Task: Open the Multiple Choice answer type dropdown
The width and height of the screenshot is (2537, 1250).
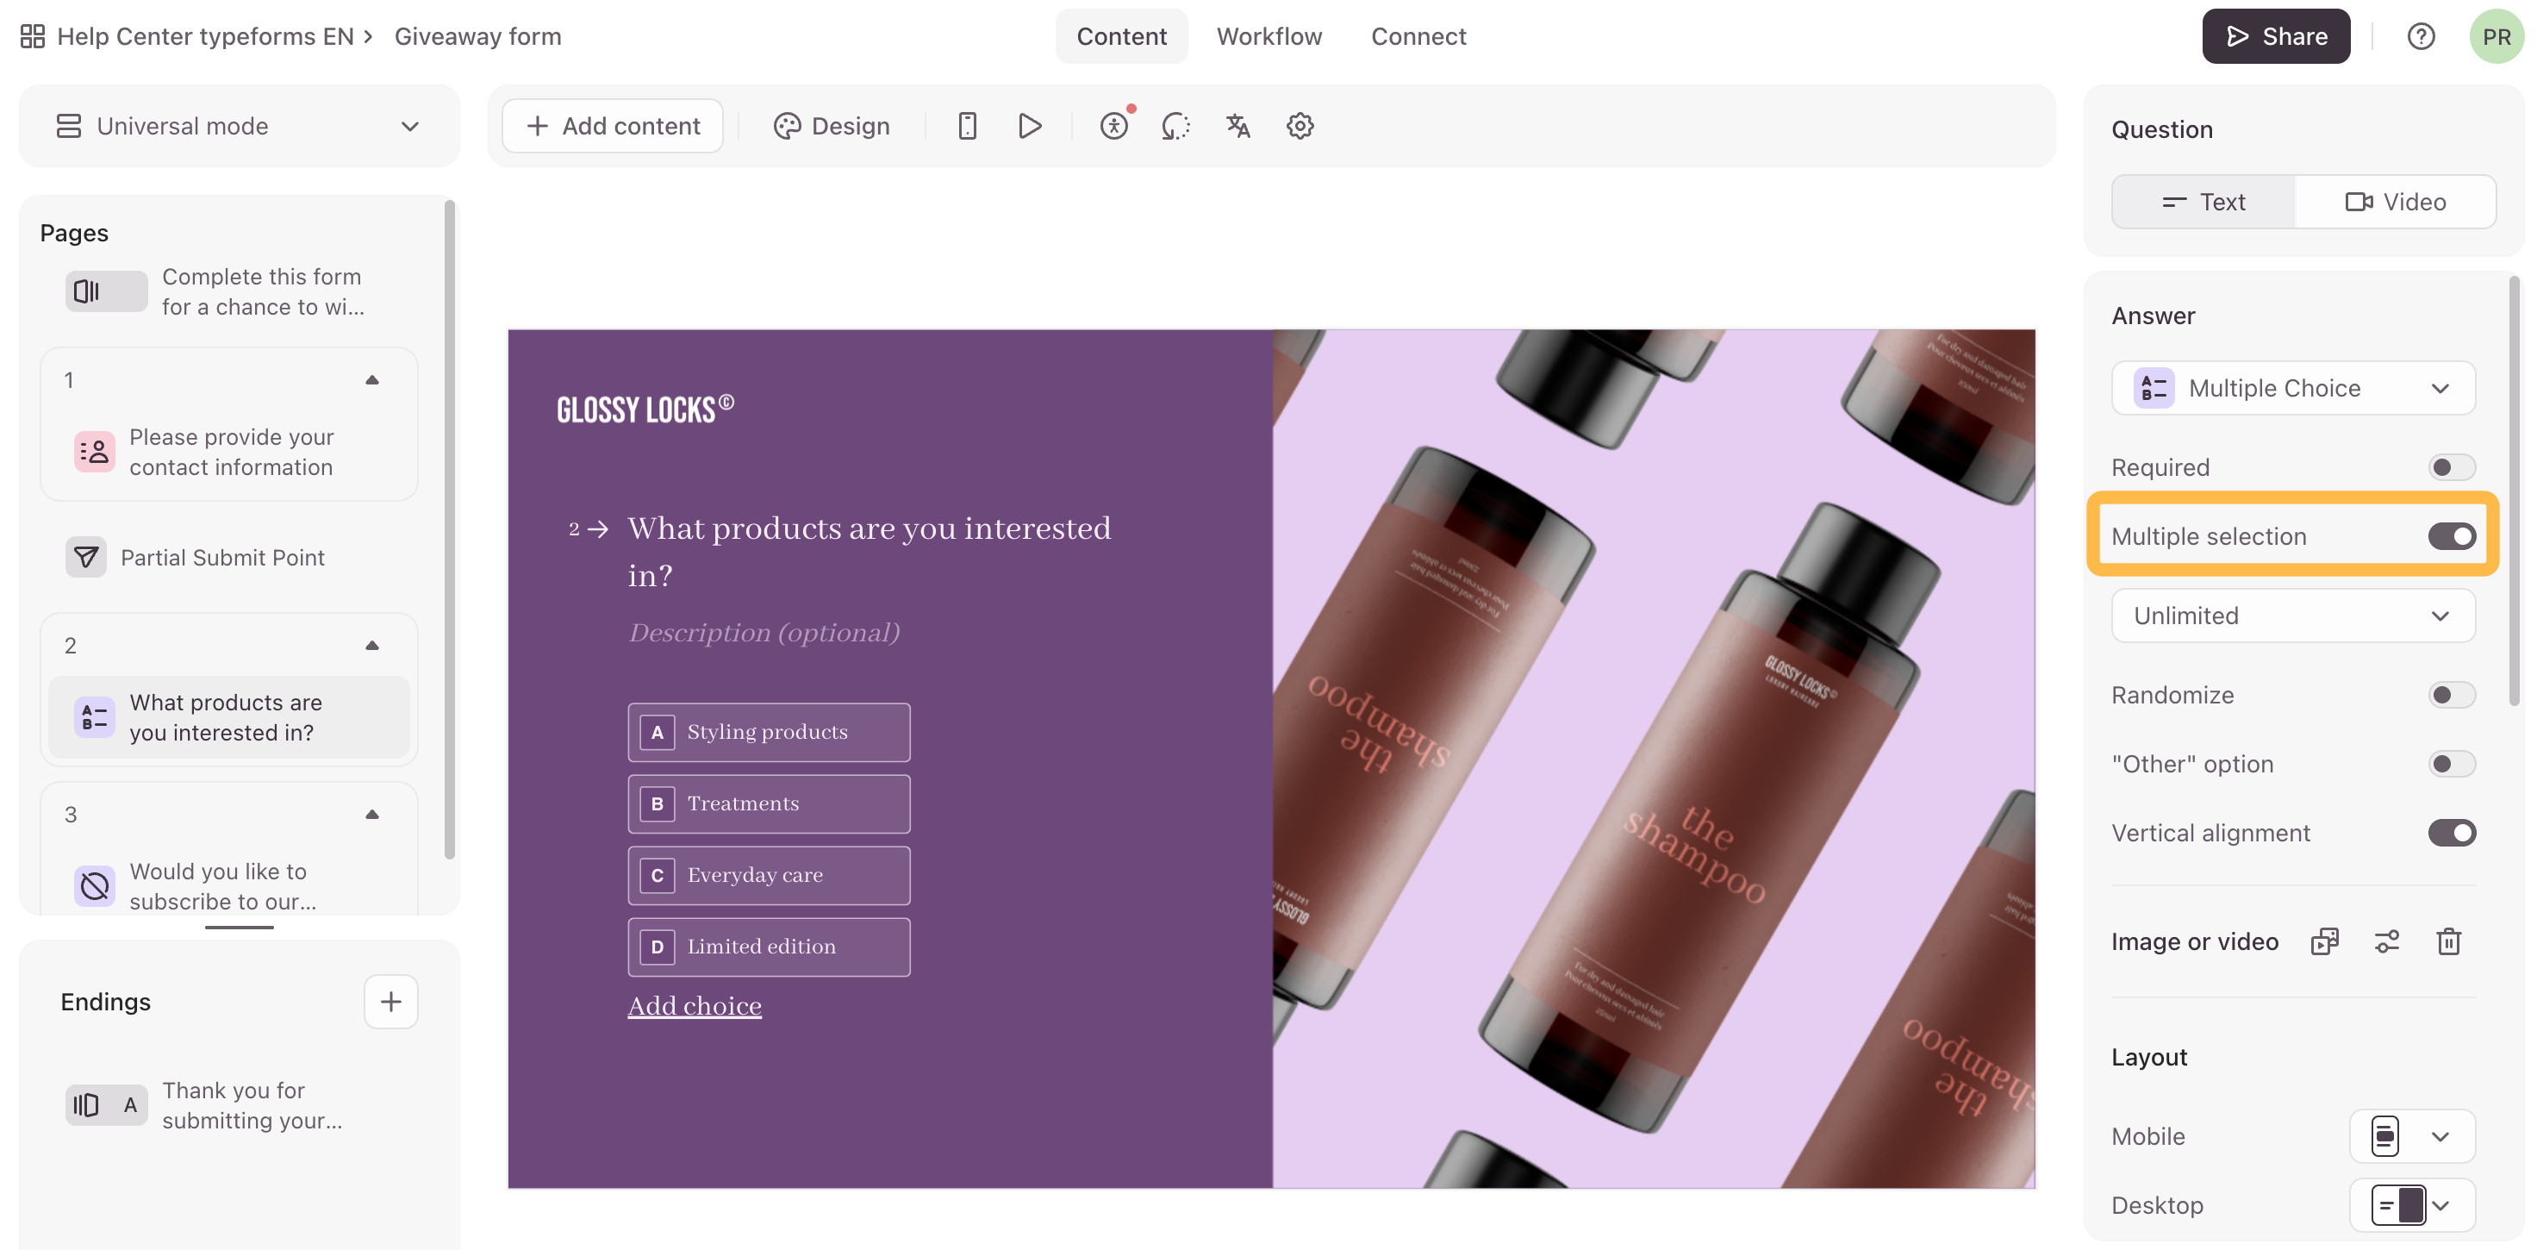Action: click(x=2293, y=388)
